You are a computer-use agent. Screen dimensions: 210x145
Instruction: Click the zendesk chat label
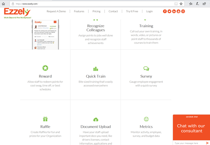(192, 117)
